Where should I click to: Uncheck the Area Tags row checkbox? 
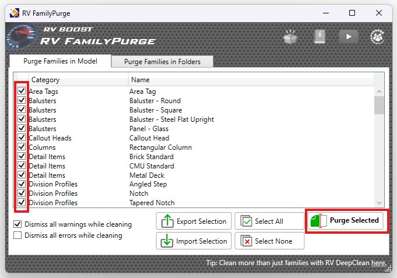click(22, 92)
